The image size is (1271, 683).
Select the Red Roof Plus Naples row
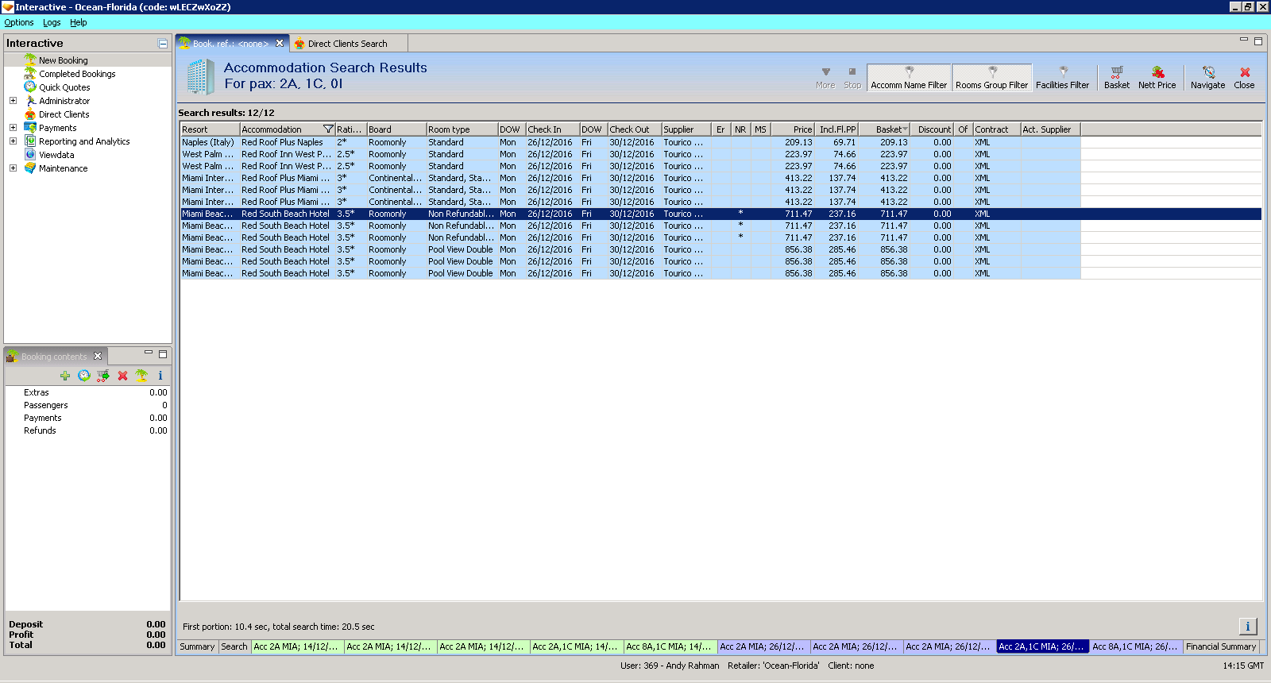click(x=282, y=142)
